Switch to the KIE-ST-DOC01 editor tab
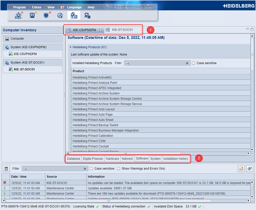The image size is (256, 210). pyautogui.click(x=122, y=30)
